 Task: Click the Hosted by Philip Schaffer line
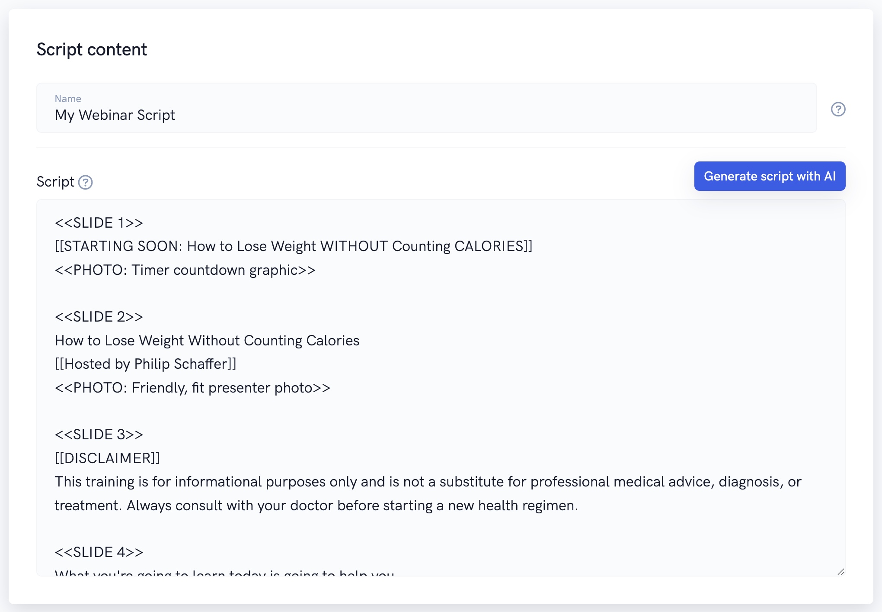click(146, 364)
